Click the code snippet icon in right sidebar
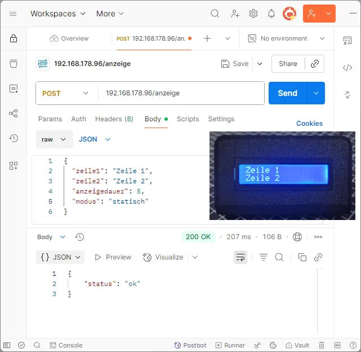The width and height of the screenshot is (361, 352). pos(347,68)
